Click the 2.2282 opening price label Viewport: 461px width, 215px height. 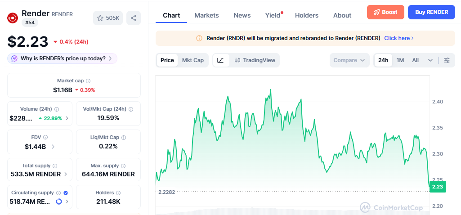point(167,192)
